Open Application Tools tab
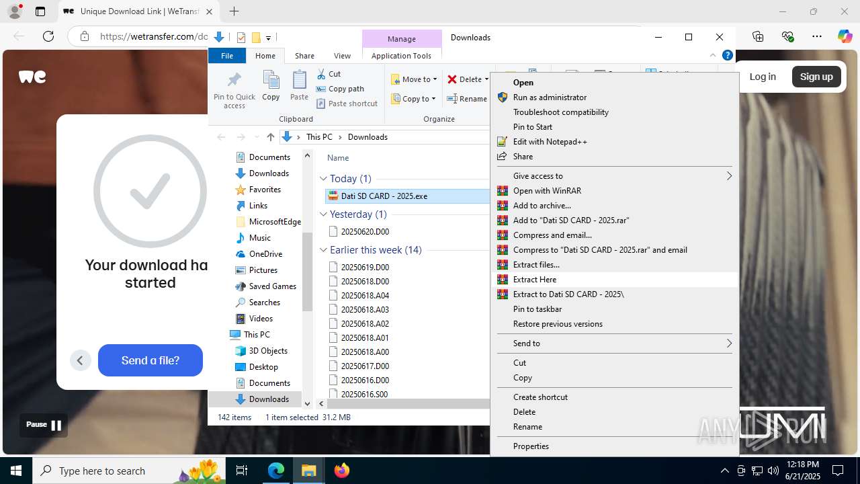The width and height of the screenshot is (860, 484). coord(401,56)
